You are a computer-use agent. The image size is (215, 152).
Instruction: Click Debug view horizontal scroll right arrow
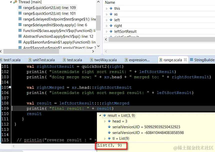[93, 51]
